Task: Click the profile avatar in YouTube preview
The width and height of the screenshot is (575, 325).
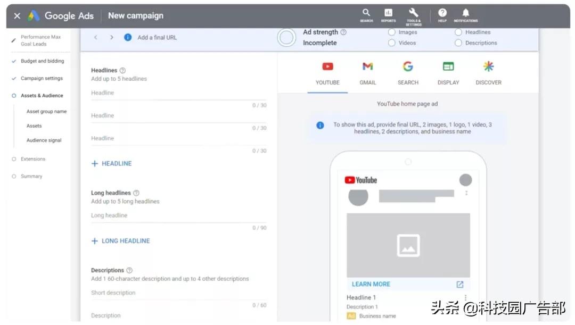Action: click(465, 180)
